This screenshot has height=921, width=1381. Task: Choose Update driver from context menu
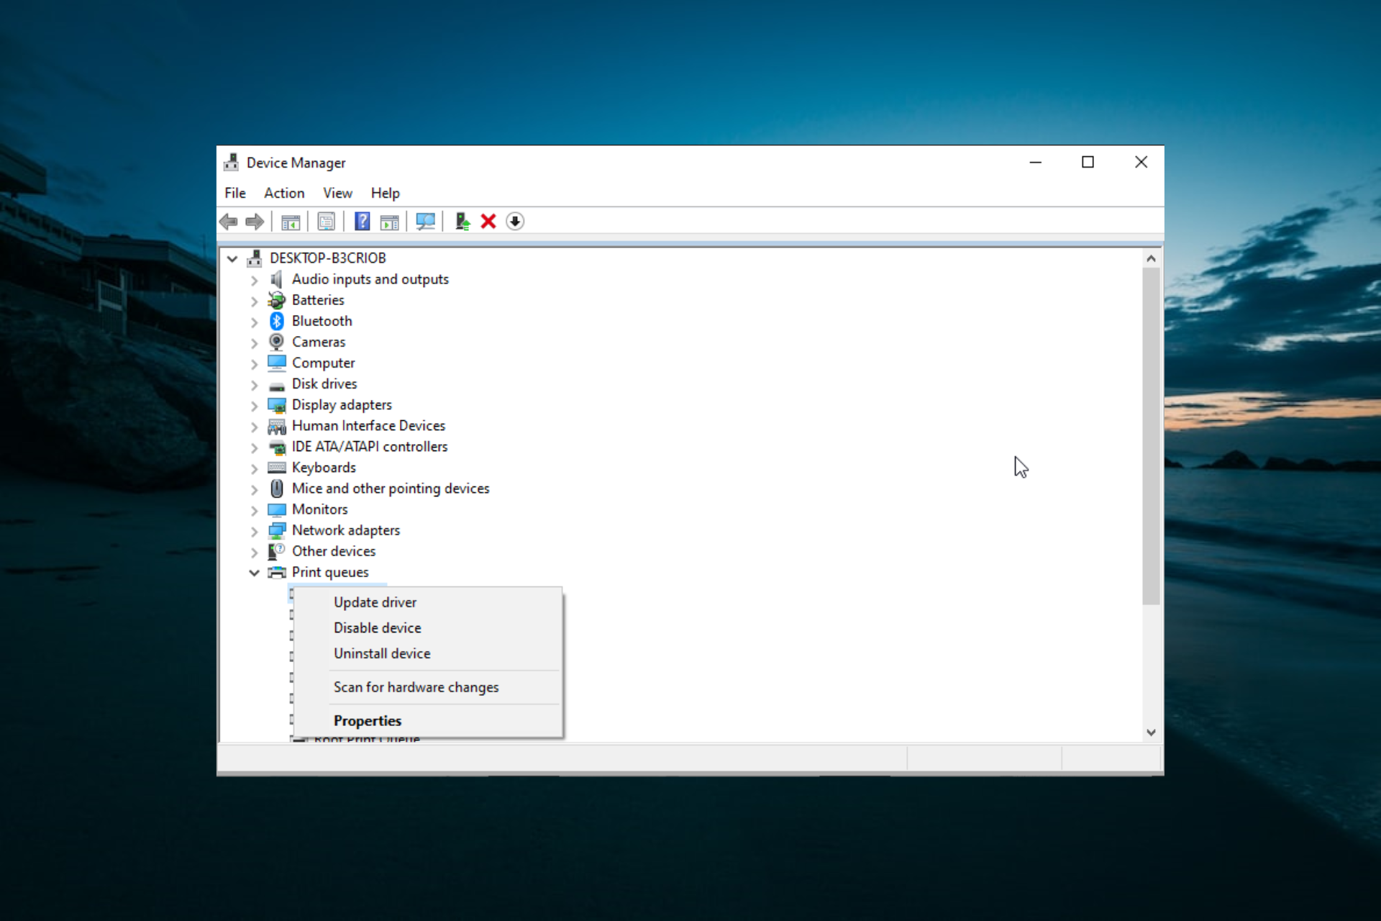coord(429,602)
